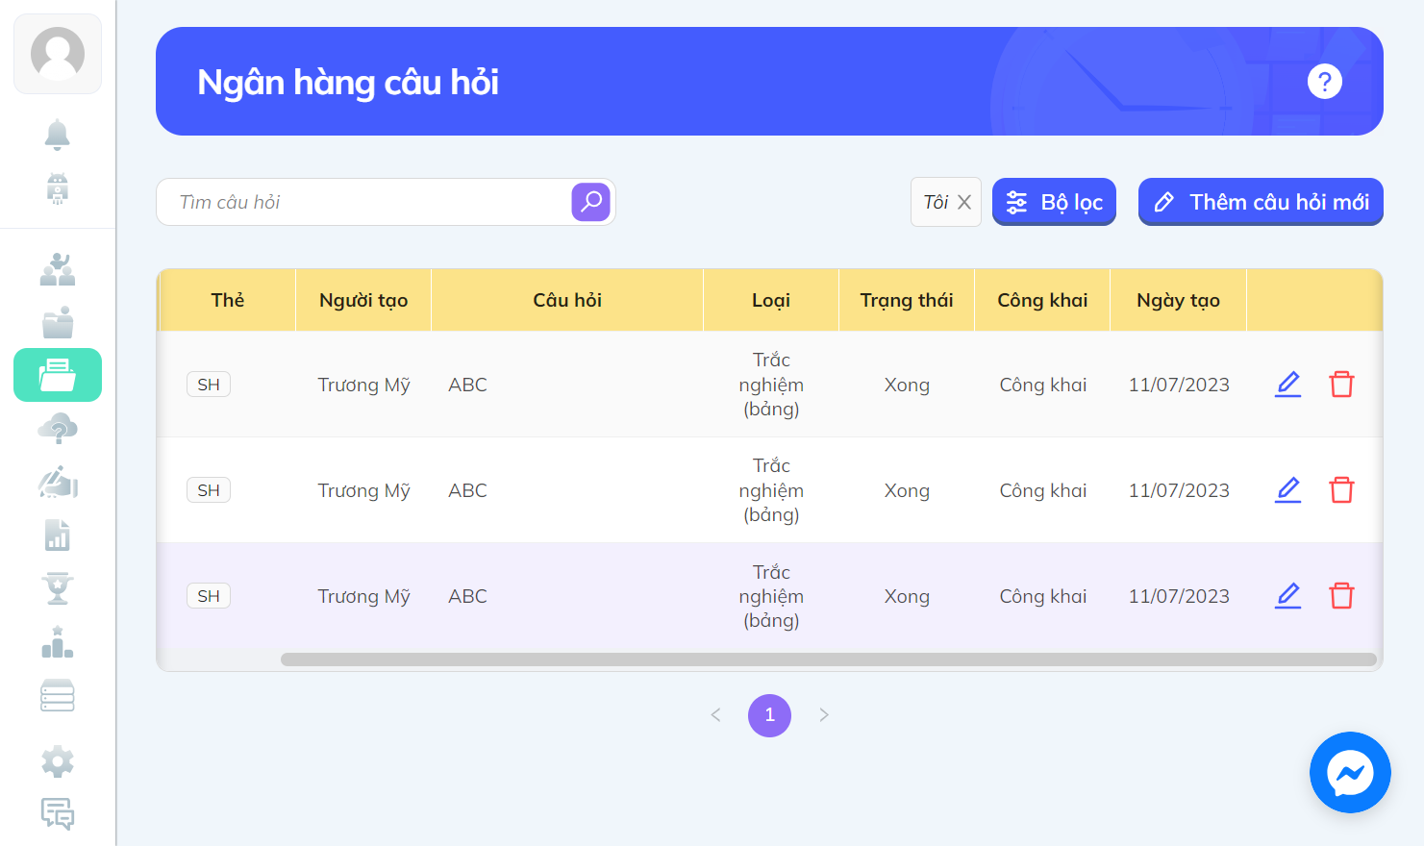Select page 1 in pagination
The height and width of the screenshot is (846, 1424).
769,715
